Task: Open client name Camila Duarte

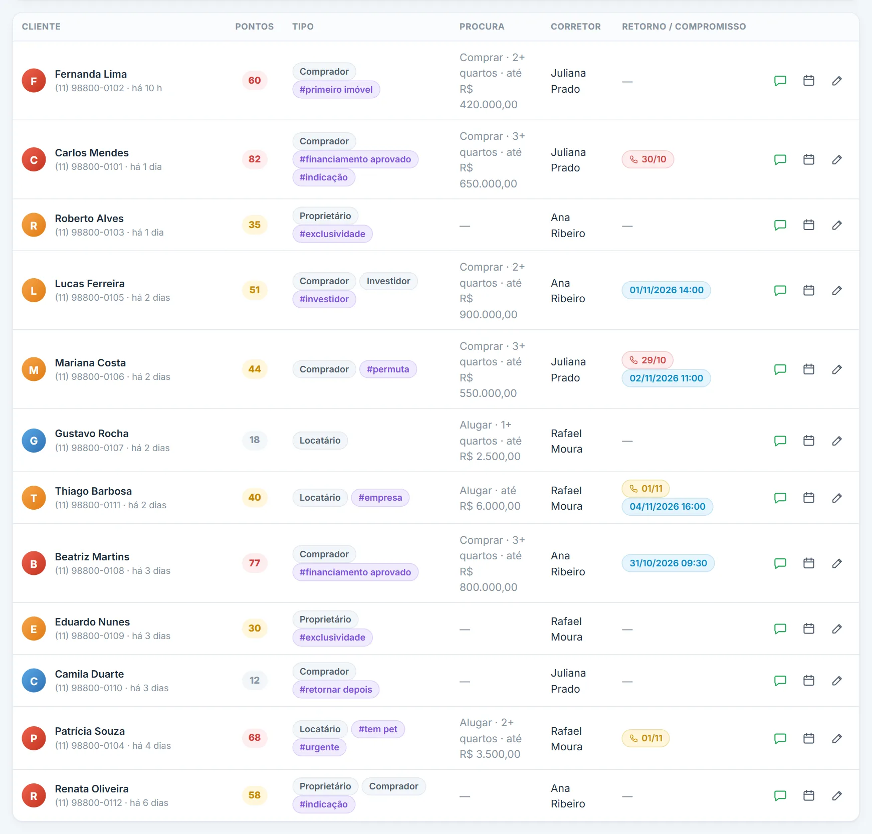Action: coord(89,674)
